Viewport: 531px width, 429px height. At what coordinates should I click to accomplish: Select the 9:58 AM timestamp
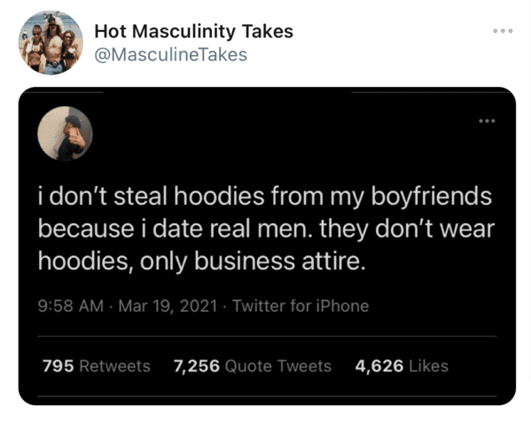pos(71,306)
